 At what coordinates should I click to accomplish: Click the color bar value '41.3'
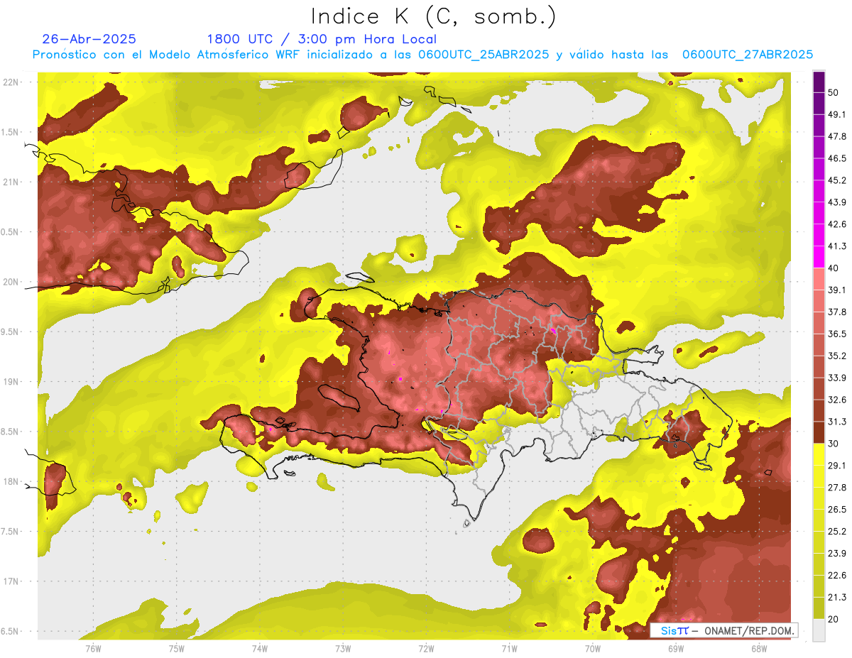point(837,246)
